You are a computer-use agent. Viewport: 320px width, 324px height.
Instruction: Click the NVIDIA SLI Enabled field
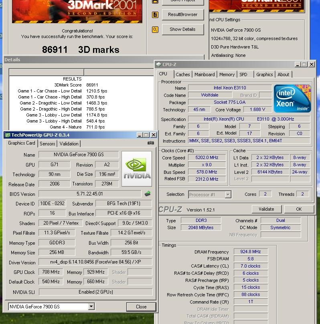95,292
